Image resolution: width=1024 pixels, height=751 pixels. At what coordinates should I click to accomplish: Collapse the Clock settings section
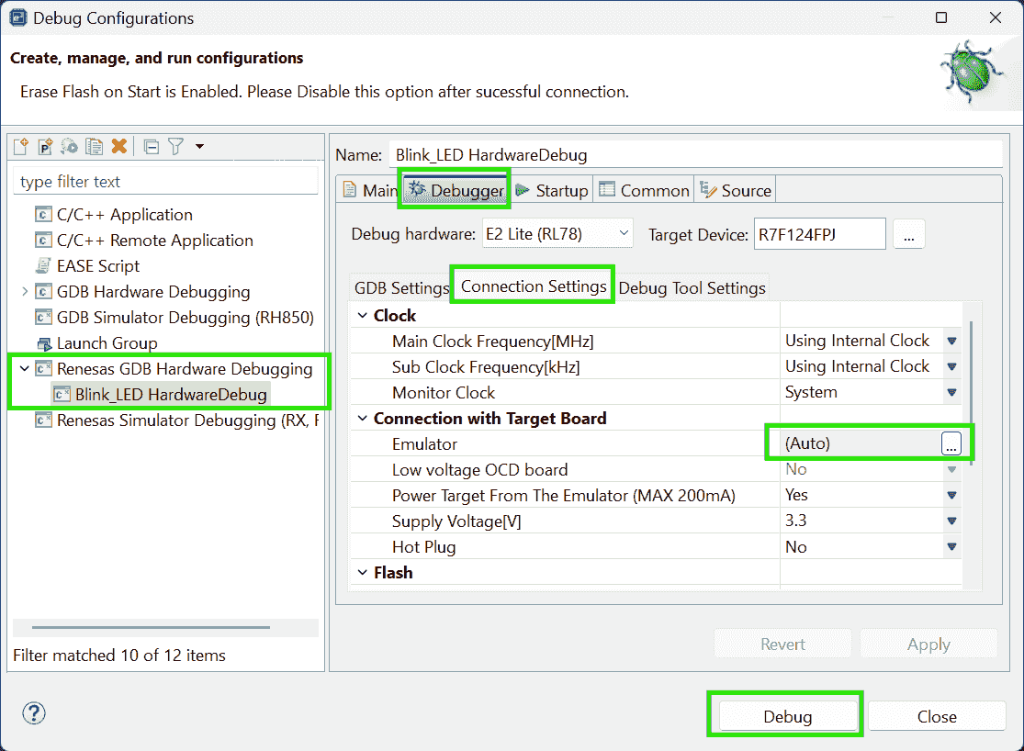[x=362, y=316]
